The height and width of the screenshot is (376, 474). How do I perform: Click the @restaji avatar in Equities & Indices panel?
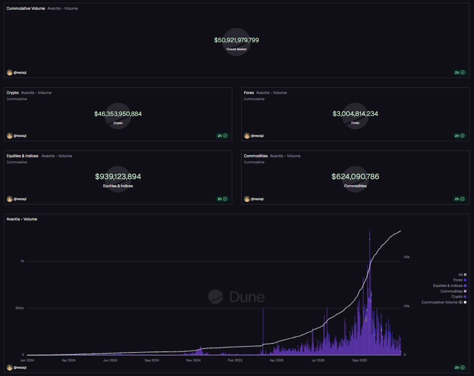(x=10, y=199)
